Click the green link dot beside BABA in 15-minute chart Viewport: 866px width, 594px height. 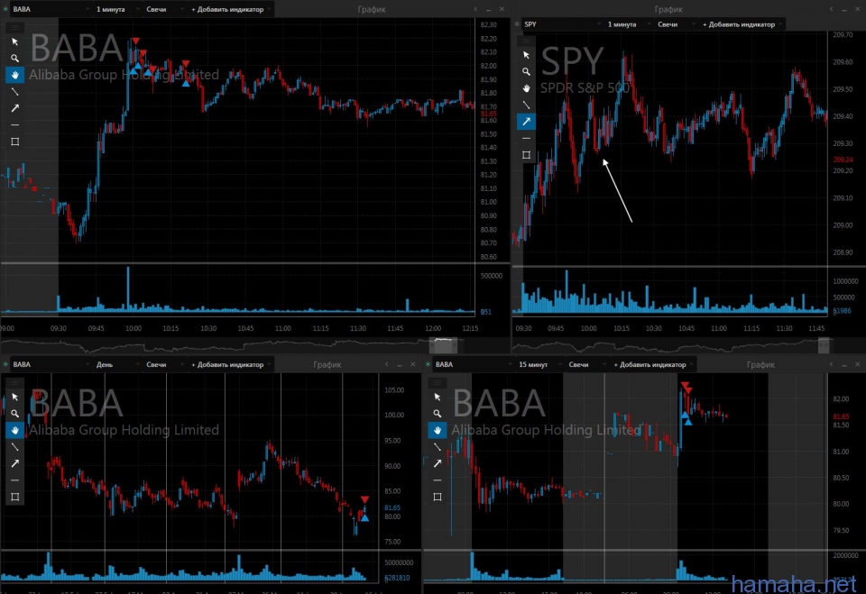(428, 364)
